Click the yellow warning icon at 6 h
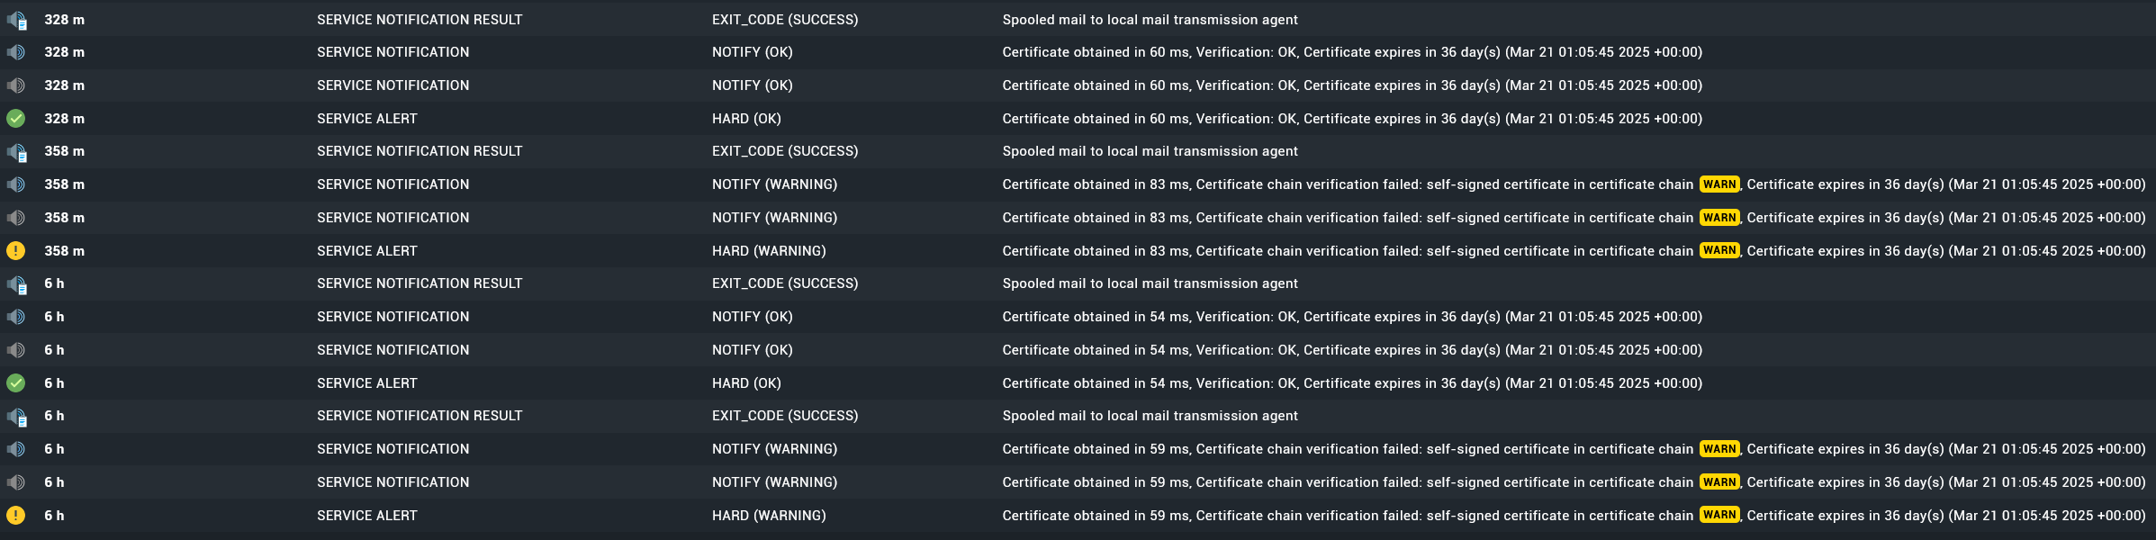Image resolution: width=2156 pixels, height=540 pixels. point(16,516)
